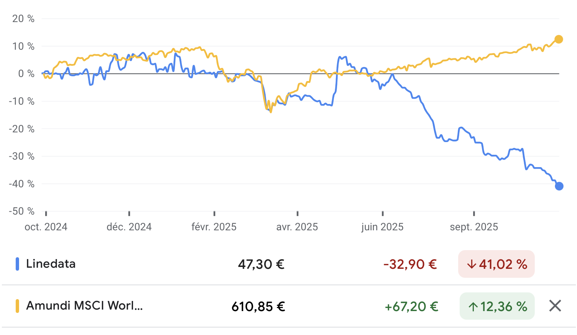This screenshot has width=577, height=335.
Task: Click the oct. 2024 axis label
Action: (46, 227)
